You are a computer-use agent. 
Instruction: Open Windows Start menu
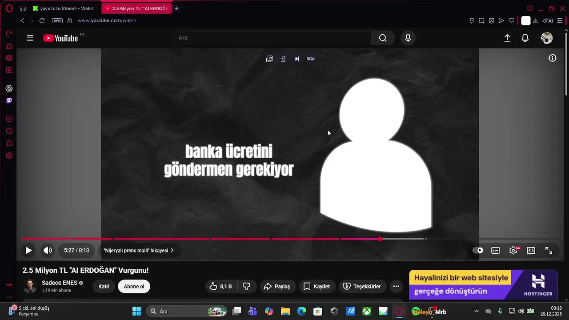136,311
